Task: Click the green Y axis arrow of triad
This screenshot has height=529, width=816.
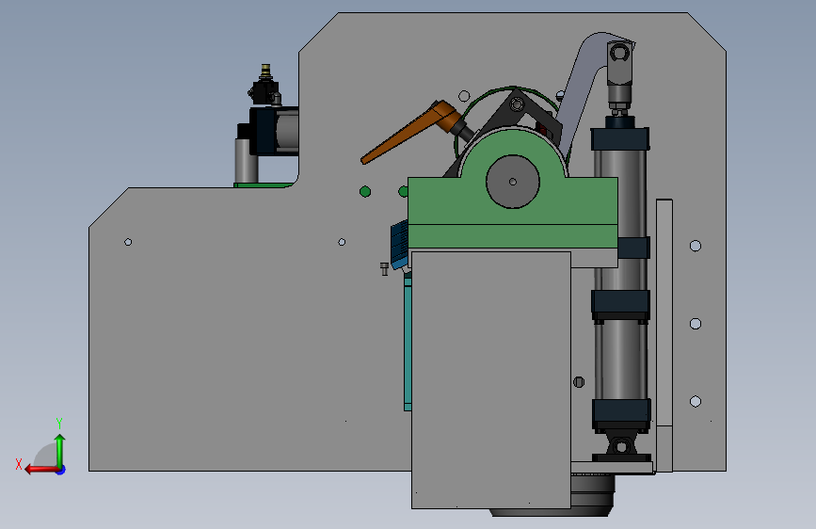Action: [x=60, y=450]
